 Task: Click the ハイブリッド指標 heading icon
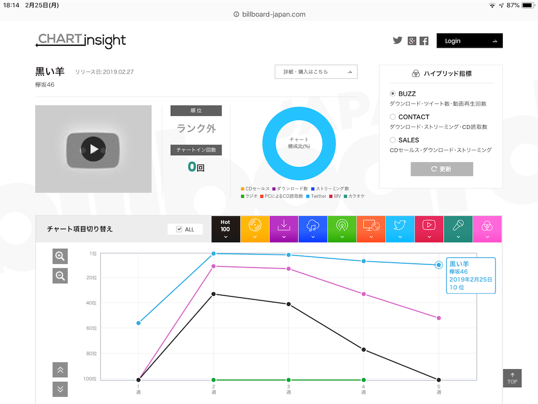tap(416, 74)
